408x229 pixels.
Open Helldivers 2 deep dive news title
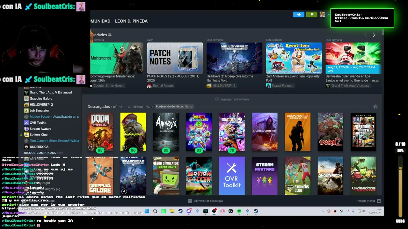click(230, 78)
